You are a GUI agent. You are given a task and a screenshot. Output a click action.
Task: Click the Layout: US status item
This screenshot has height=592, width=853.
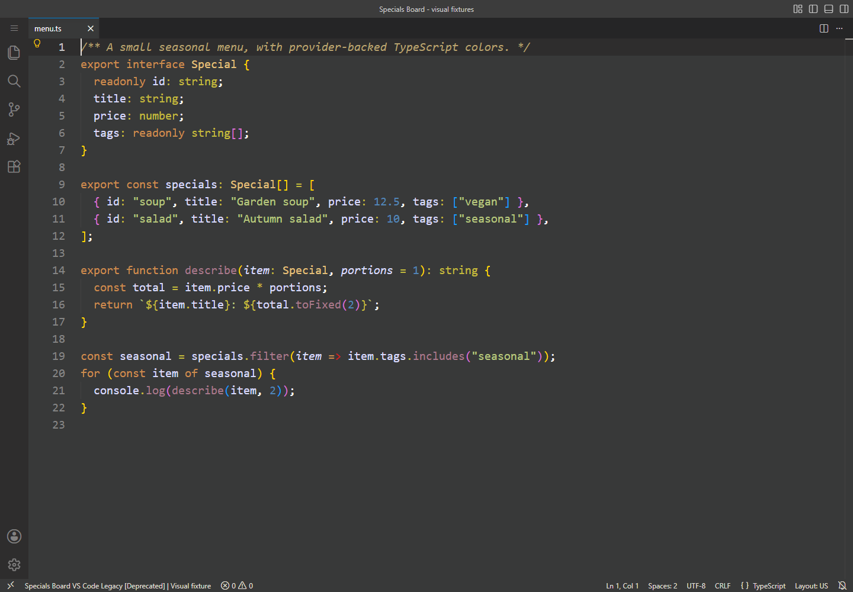812,585
